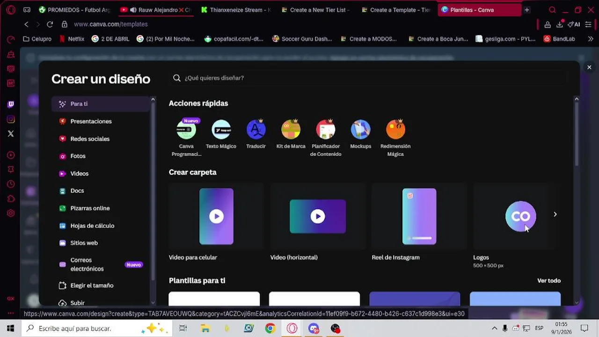Choose Subir option in sidebar
The height and width of the screenshot is (337, 599).
click(x=100, y=302)
